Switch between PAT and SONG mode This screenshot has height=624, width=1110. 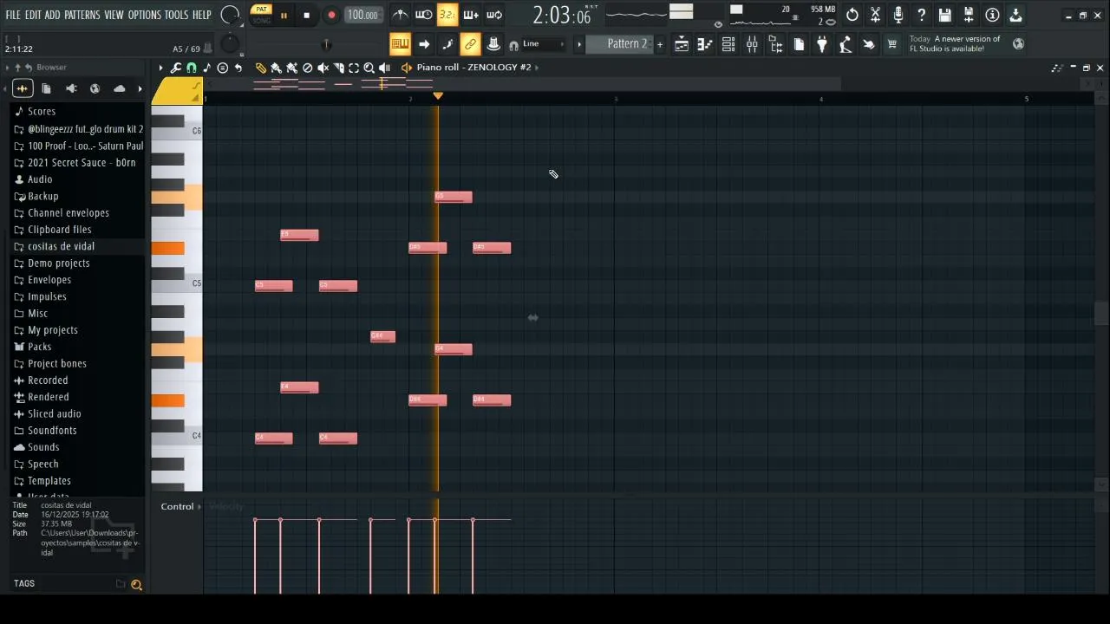click(261, 15)
